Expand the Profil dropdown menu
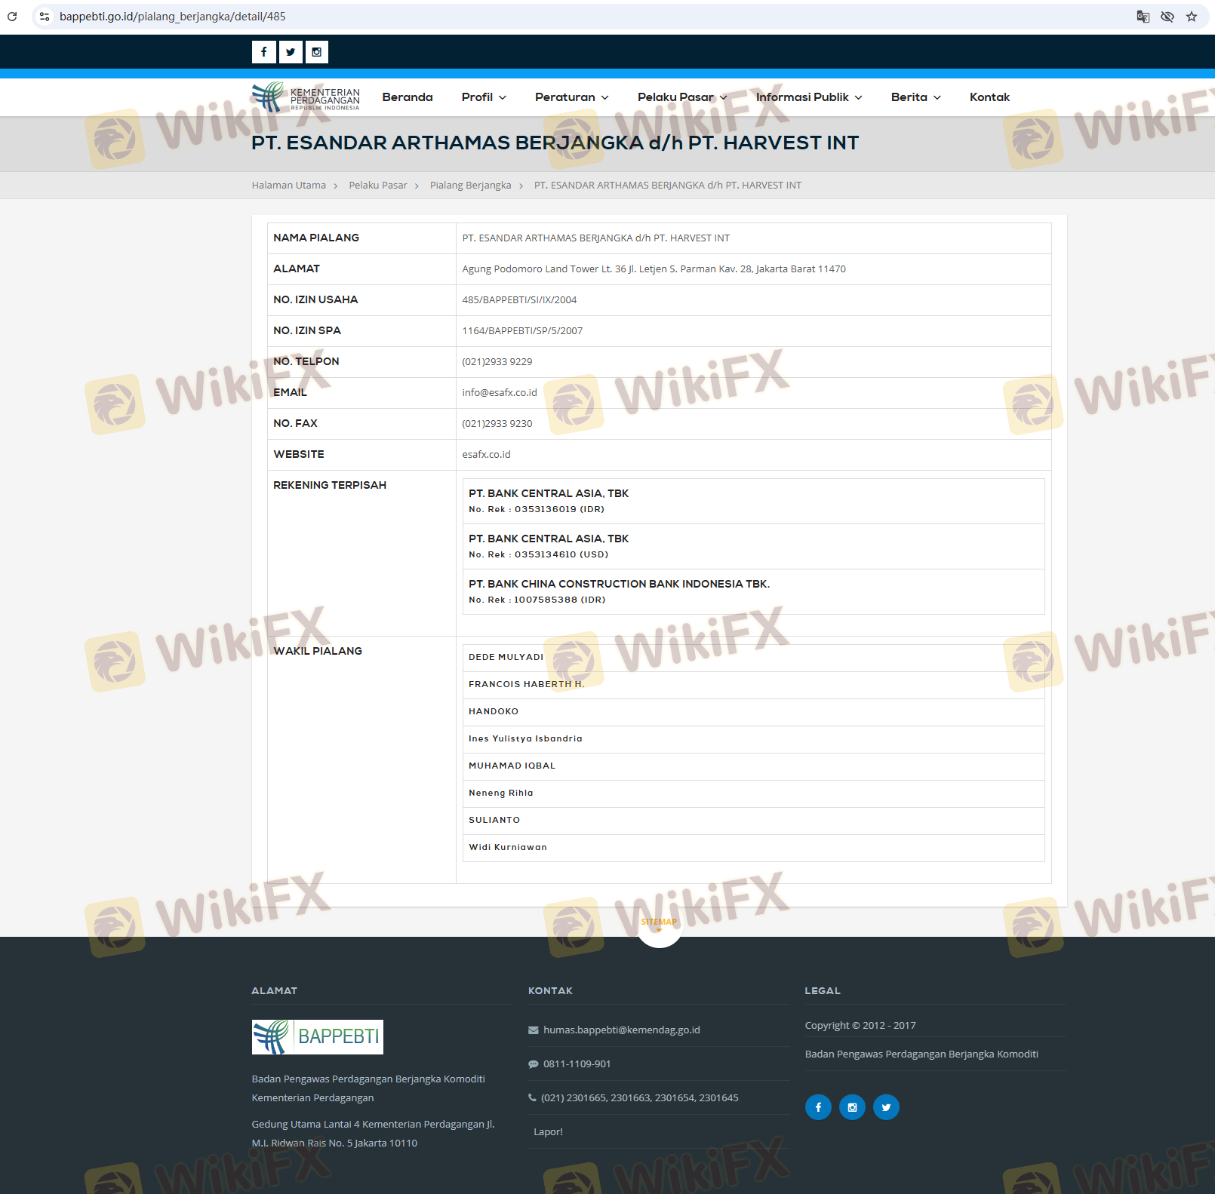1215x1194 pixels. [x=484, y=97]
